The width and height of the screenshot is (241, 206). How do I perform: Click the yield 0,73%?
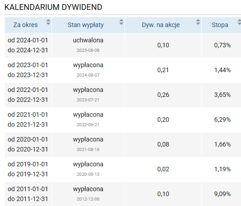click(x=222, y=45)
